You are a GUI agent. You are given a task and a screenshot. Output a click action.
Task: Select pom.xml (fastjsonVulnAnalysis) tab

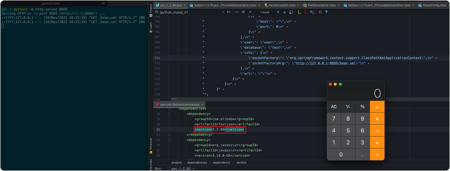180,104
